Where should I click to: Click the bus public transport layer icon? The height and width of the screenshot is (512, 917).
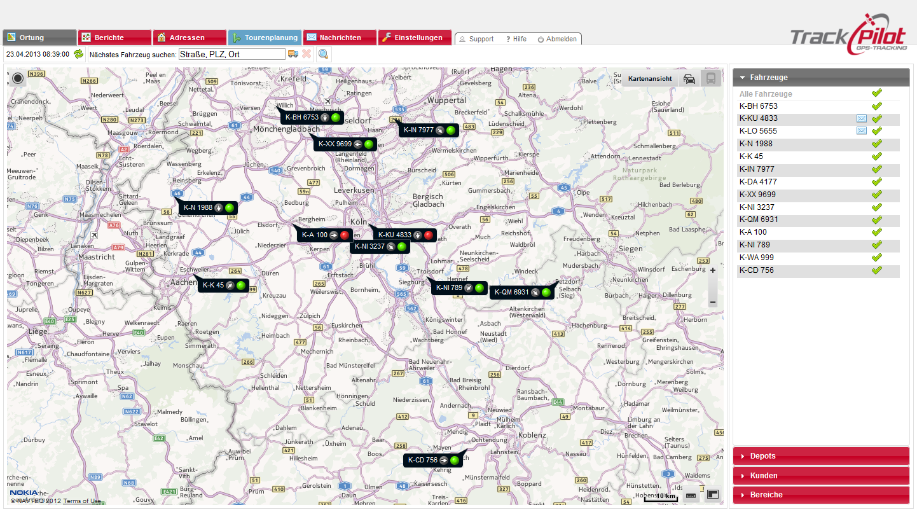click(x=710, y=79)
